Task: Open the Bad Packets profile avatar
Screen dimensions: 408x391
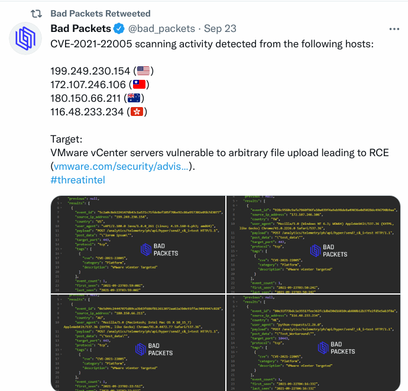Action: 25,38
